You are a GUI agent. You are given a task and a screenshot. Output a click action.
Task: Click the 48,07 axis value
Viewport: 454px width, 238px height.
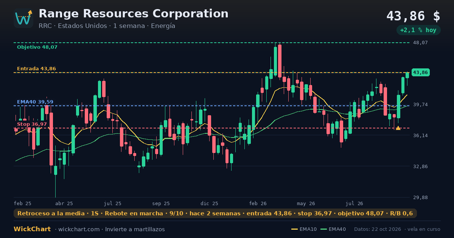click(420, 43)
